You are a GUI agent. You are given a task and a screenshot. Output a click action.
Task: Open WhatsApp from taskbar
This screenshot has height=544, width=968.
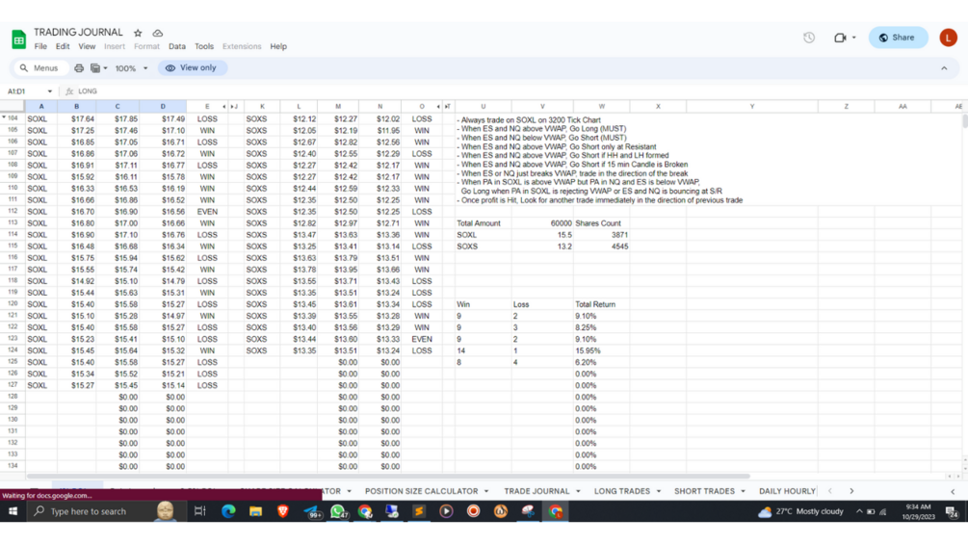coord(338,511)
